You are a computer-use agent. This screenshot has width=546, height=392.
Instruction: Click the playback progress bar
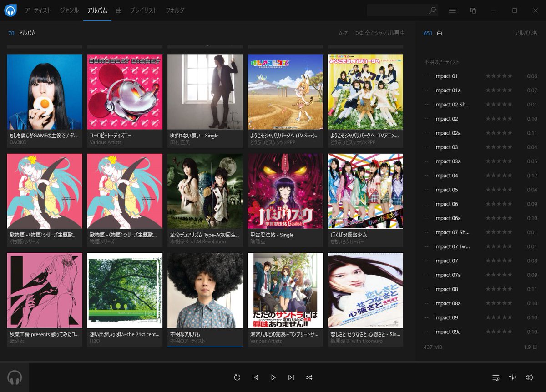pos(273,362)
